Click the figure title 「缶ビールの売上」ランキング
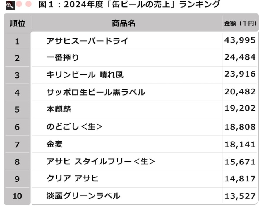The width and height of the screenshot is (259, 207). click(129, 5)
